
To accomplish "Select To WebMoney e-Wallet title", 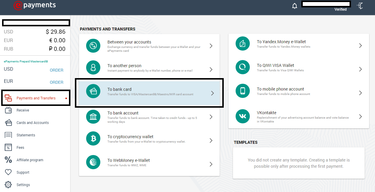I will pos(129,160).
